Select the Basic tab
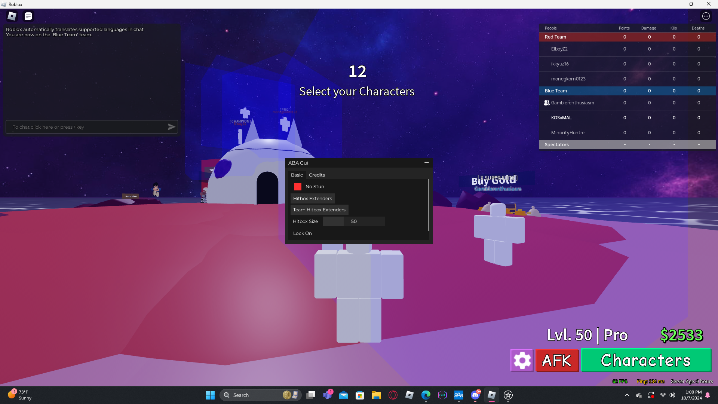This screenshot has width=718, height=404. (x=297, y=175)
